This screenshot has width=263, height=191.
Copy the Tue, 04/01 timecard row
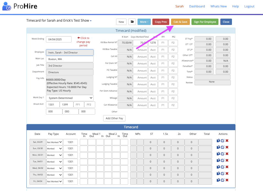point(218,160)
